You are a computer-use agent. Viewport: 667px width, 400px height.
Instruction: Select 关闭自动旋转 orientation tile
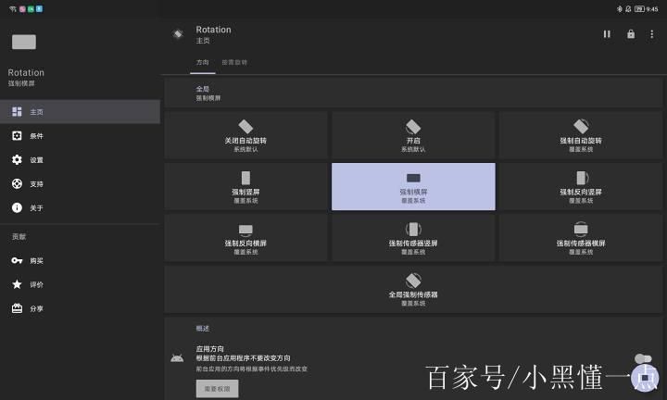[x=245, y=135]
